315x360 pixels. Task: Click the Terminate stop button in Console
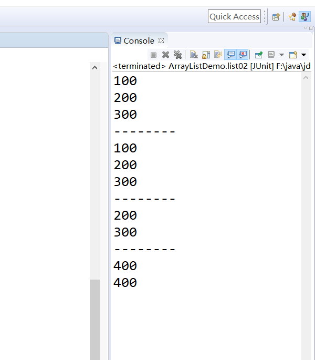click(x=153, y=55)
